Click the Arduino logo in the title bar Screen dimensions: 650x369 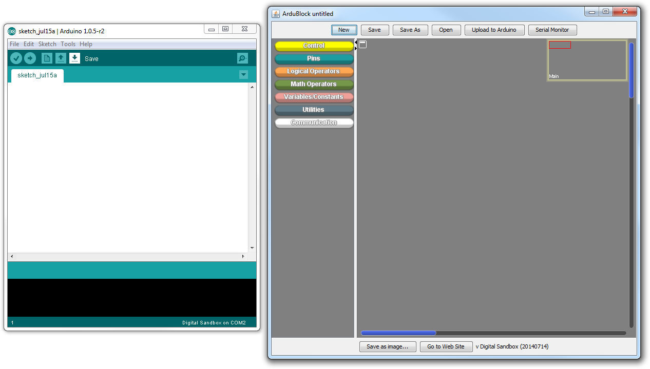tap(12, 31)
